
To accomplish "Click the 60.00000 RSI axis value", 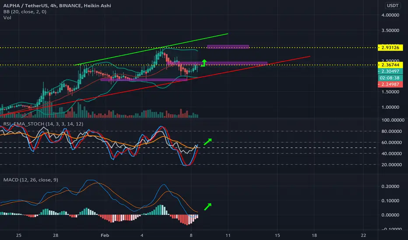I will click(x=392, y=142).
